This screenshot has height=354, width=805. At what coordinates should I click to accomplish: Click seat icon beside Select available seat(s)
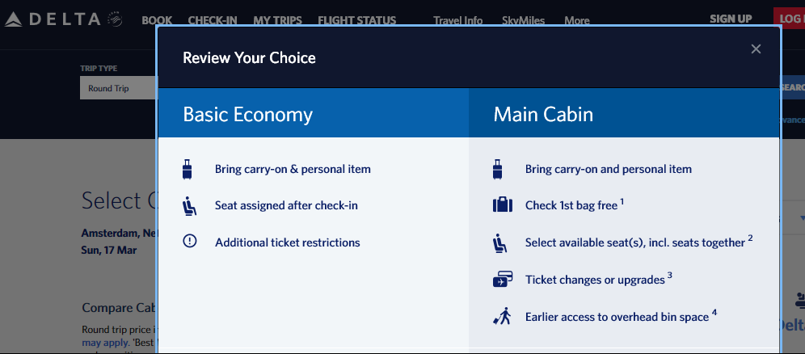pos(500,242)
